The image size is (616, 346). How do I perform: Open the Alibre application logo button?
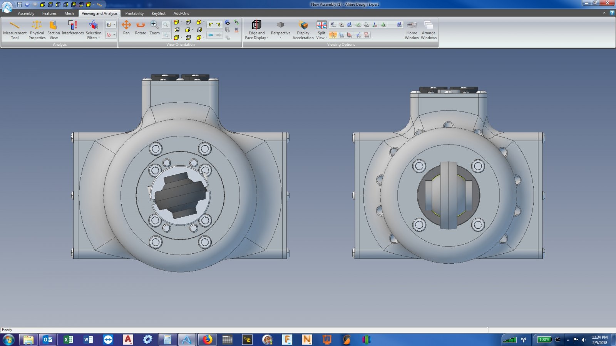pyautogui.click(x=7, y=7)
